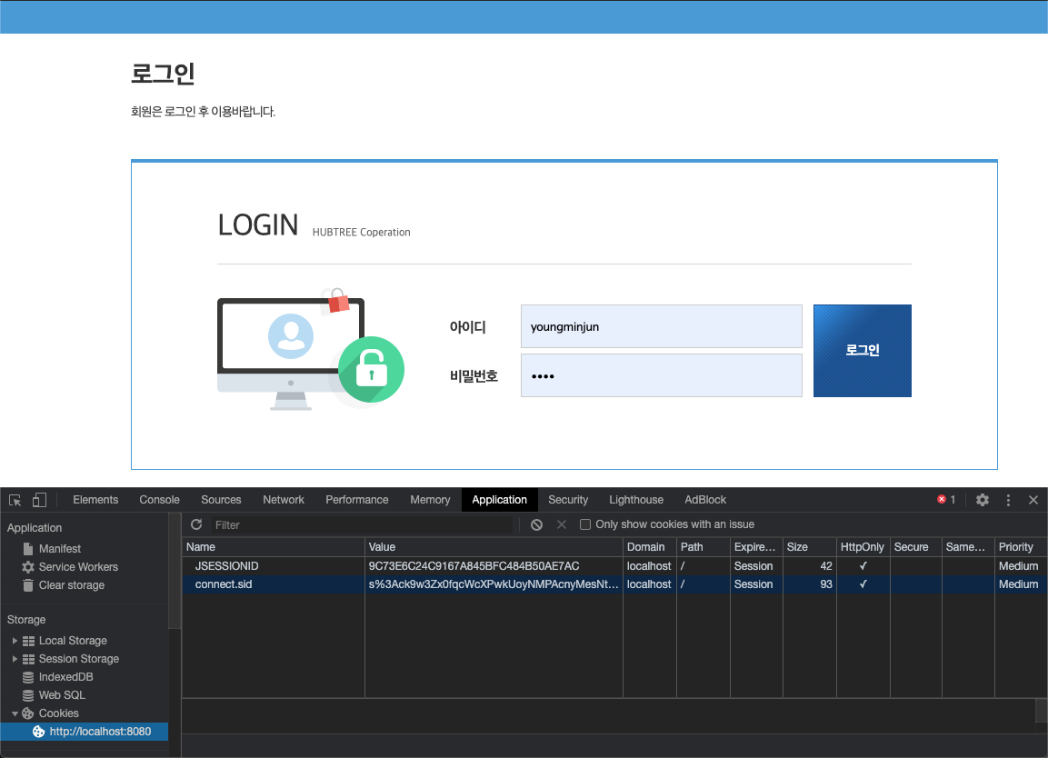Select the JSESSIONID cookie row

[x=273, y=566]
